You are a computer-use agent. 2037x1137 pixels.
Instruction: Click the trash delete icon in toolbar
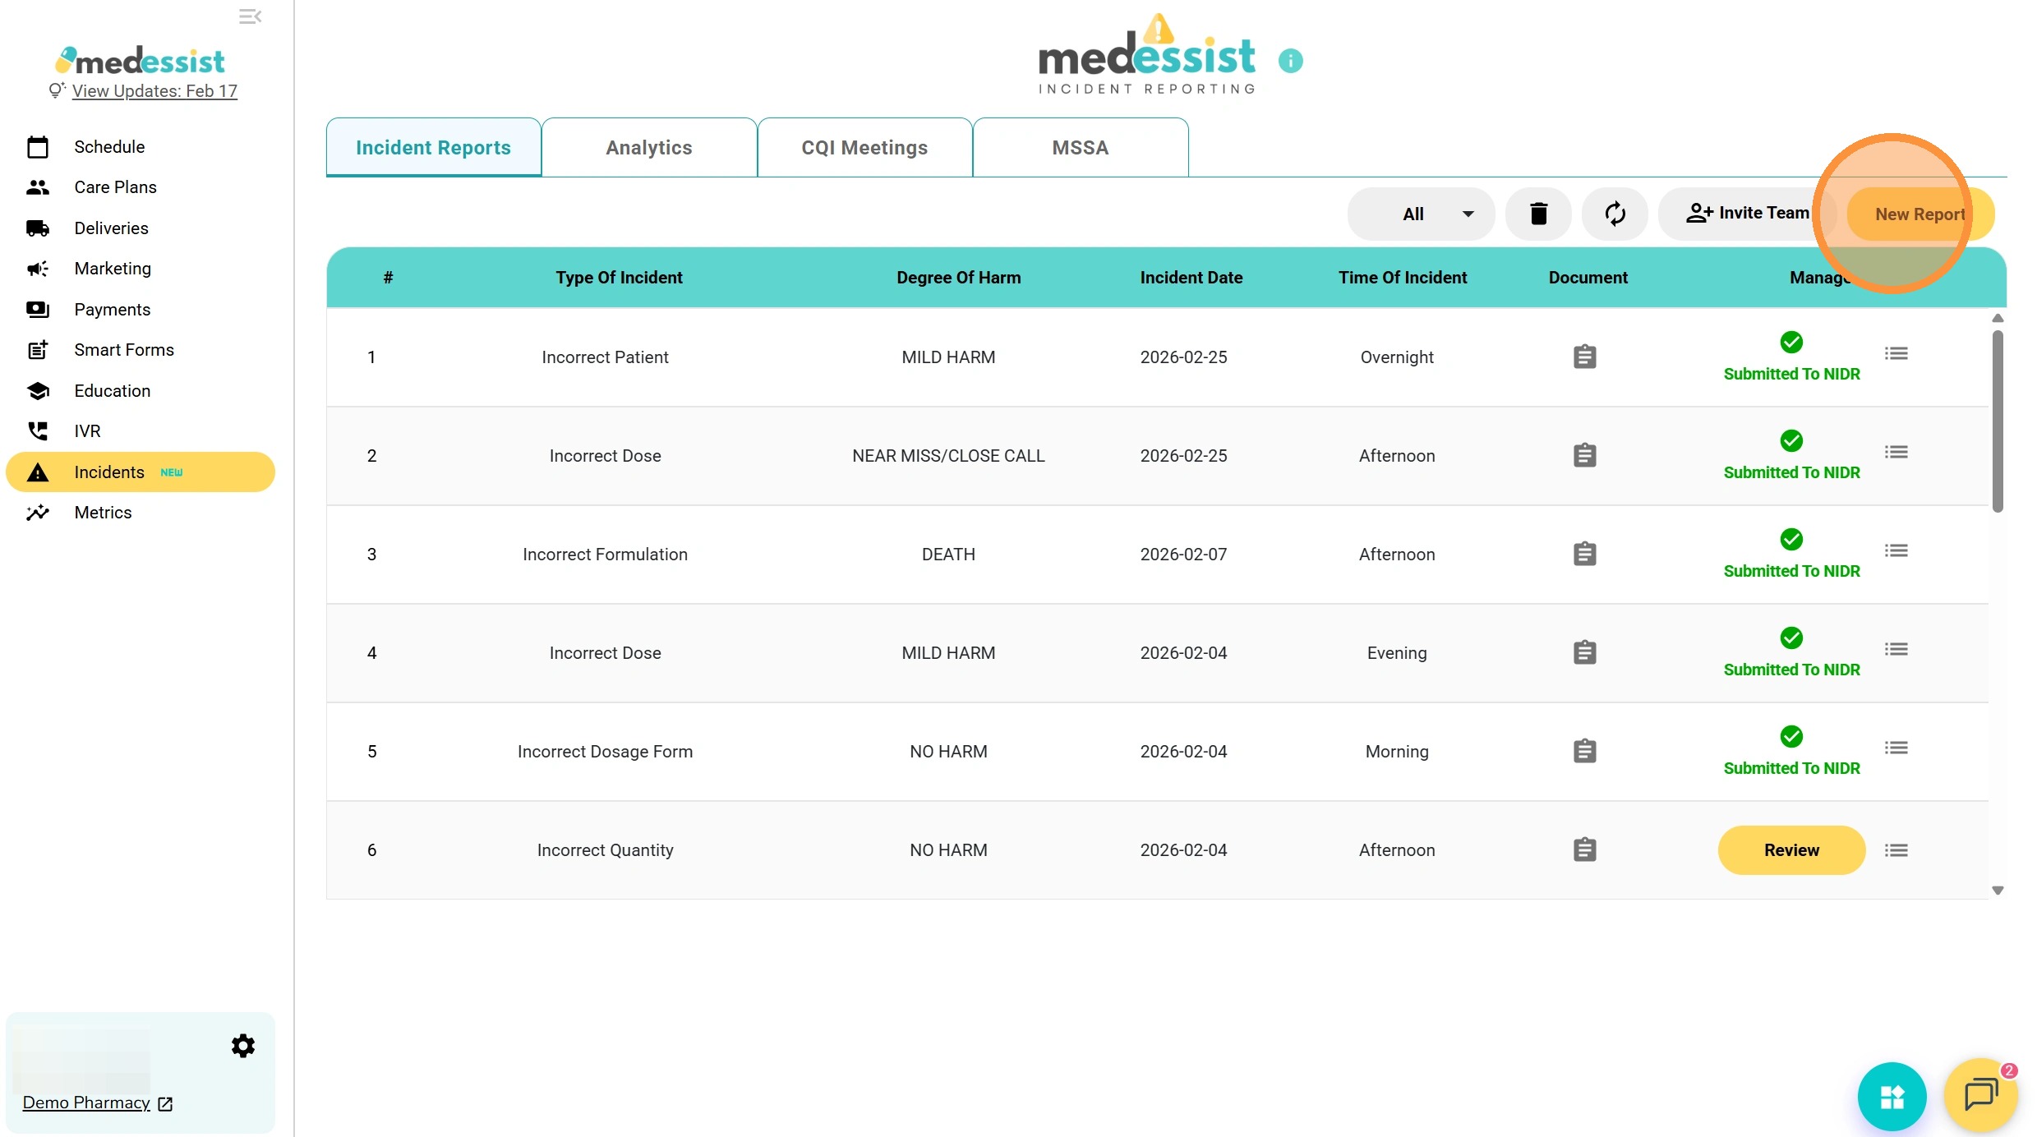coord(1538,214)
